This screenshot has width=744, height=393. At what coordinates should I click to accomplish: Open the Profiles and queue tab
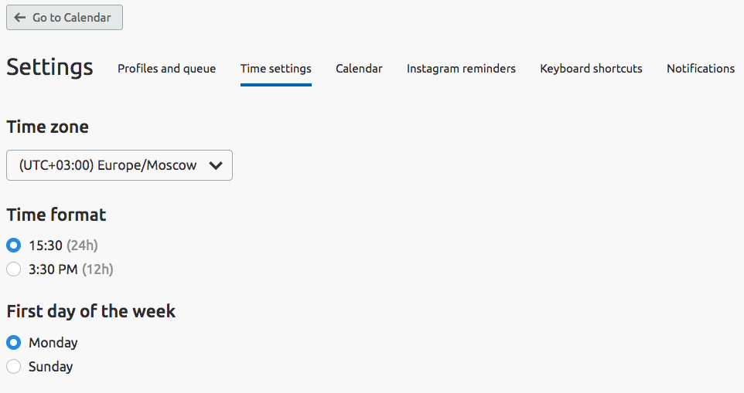(166, 69)
